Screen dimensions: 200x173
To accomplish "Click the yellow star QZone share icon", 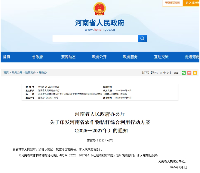I will (195, 73).
